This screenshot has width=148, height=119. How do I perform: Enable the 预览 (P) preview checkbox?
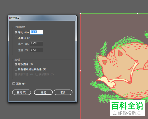14,83
